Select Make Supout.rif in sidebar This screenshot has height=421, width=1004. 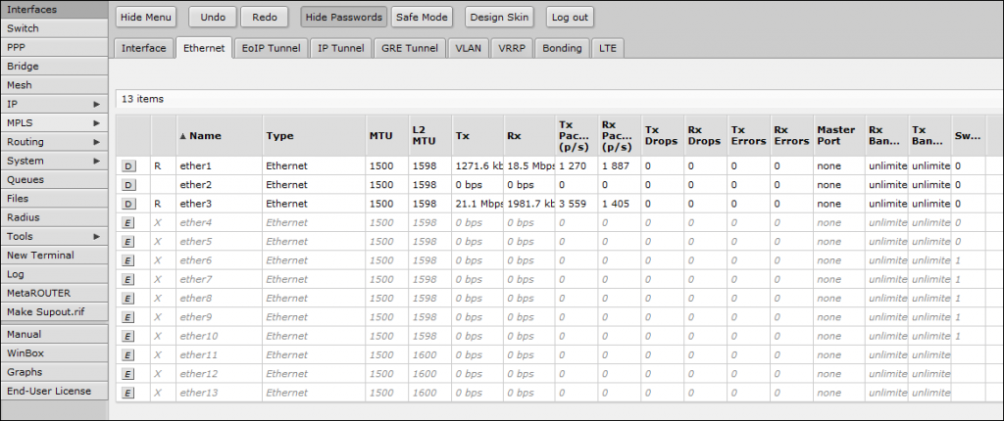tap(54, 311)
